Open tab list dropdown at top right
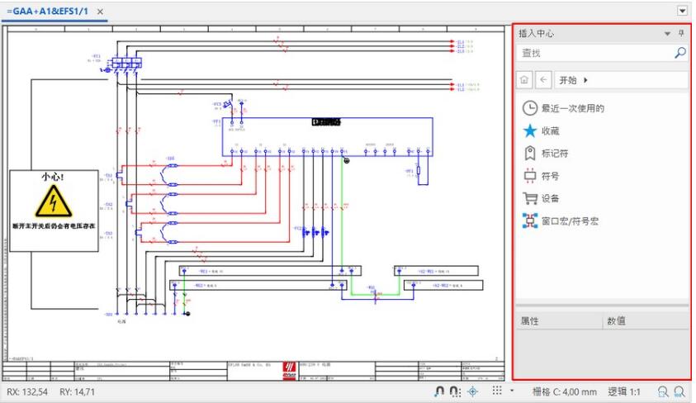This screenshot has width=696, height=403. [682, 11]
